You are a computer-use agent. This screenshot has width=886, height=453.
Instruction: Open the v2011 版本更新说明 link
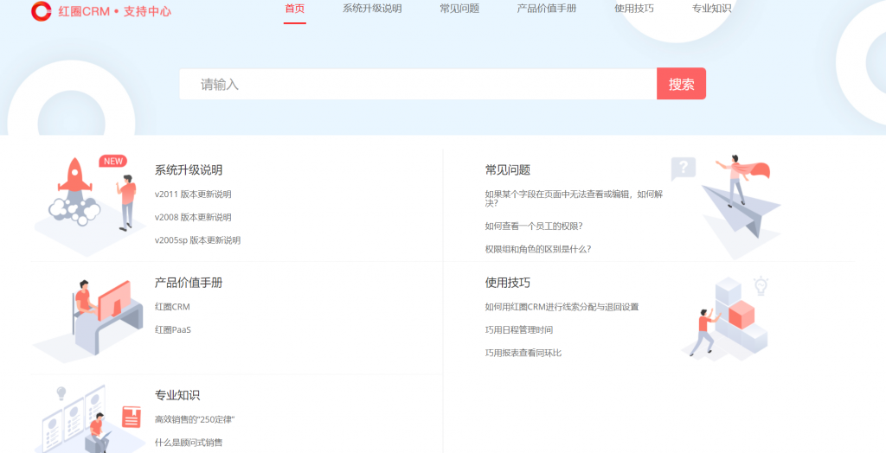[193, 195]
